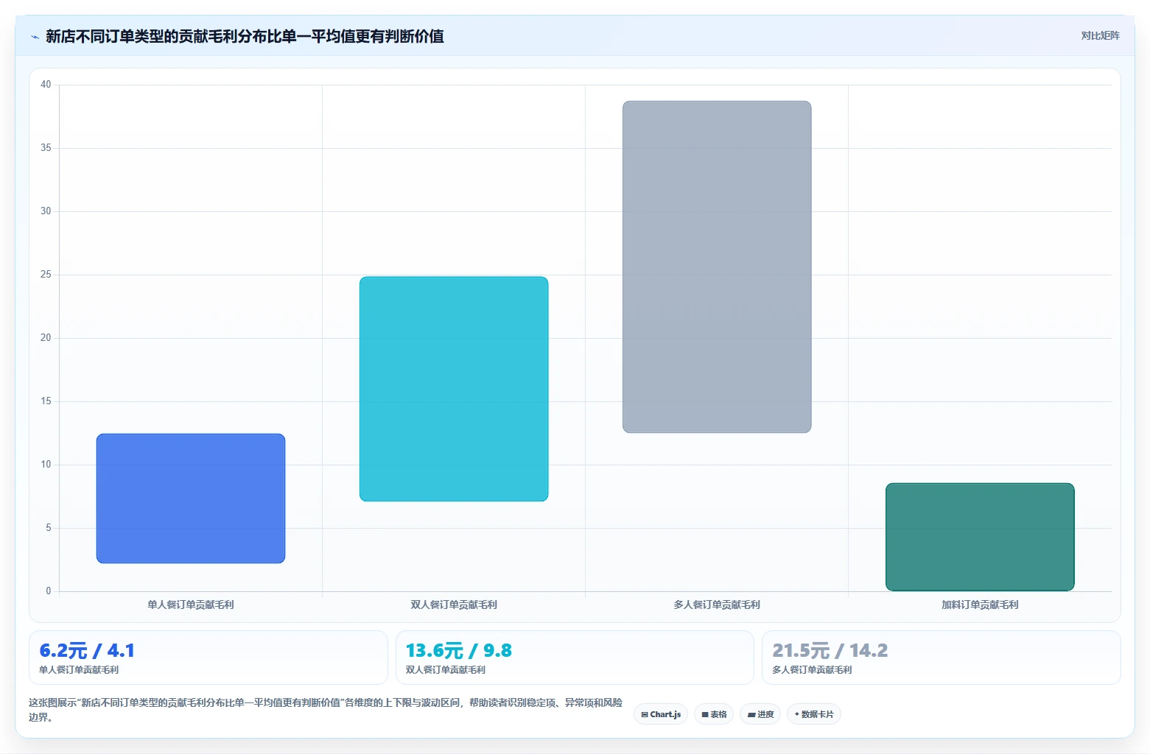Click the Chart.js tag

tap(661, 714)
